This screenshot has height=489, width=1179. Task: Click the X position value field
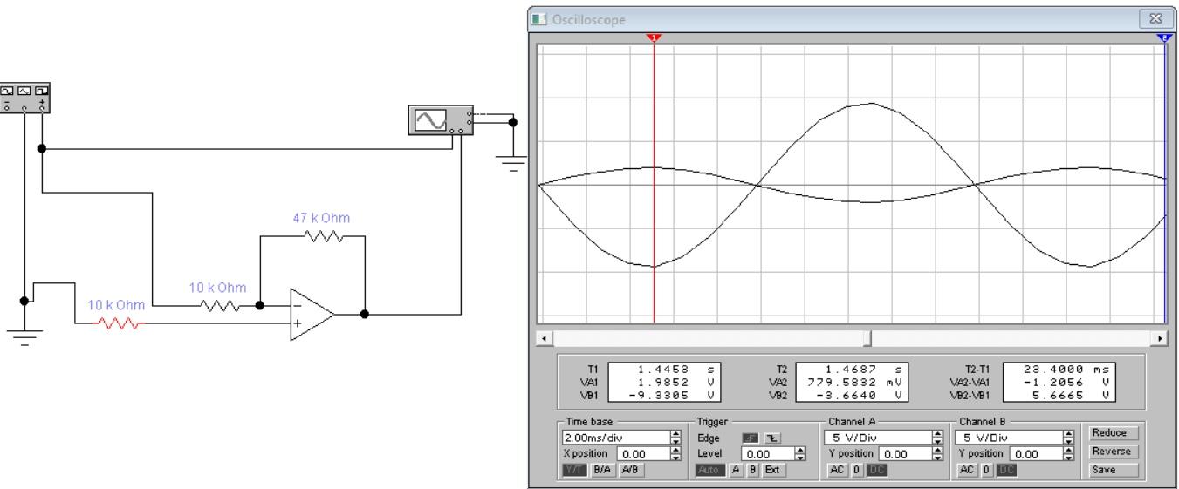point(643,454)
